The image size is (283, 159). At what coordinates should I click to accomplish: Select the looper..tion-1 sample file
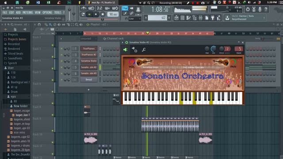click(23, 115)
